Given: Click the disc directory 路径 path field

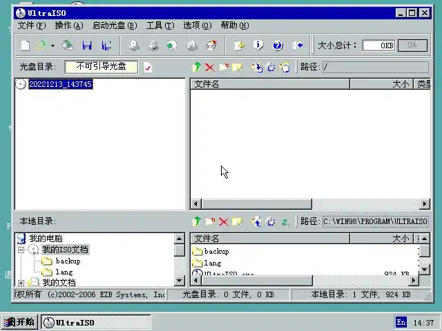Looking at the screenshot, I should coord(376,68).
